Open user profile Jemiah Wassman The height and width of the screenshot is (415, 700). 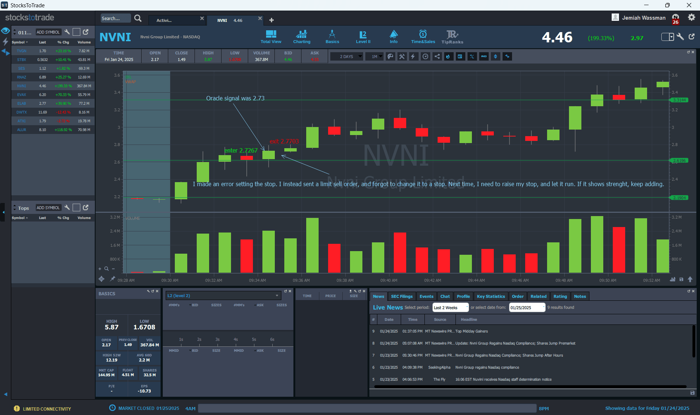coord(639,18)
